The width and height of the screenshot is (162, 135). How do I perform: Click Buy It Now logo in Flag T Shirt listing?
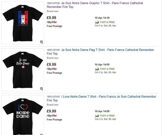pyautogui.click(x=52, y=69)
